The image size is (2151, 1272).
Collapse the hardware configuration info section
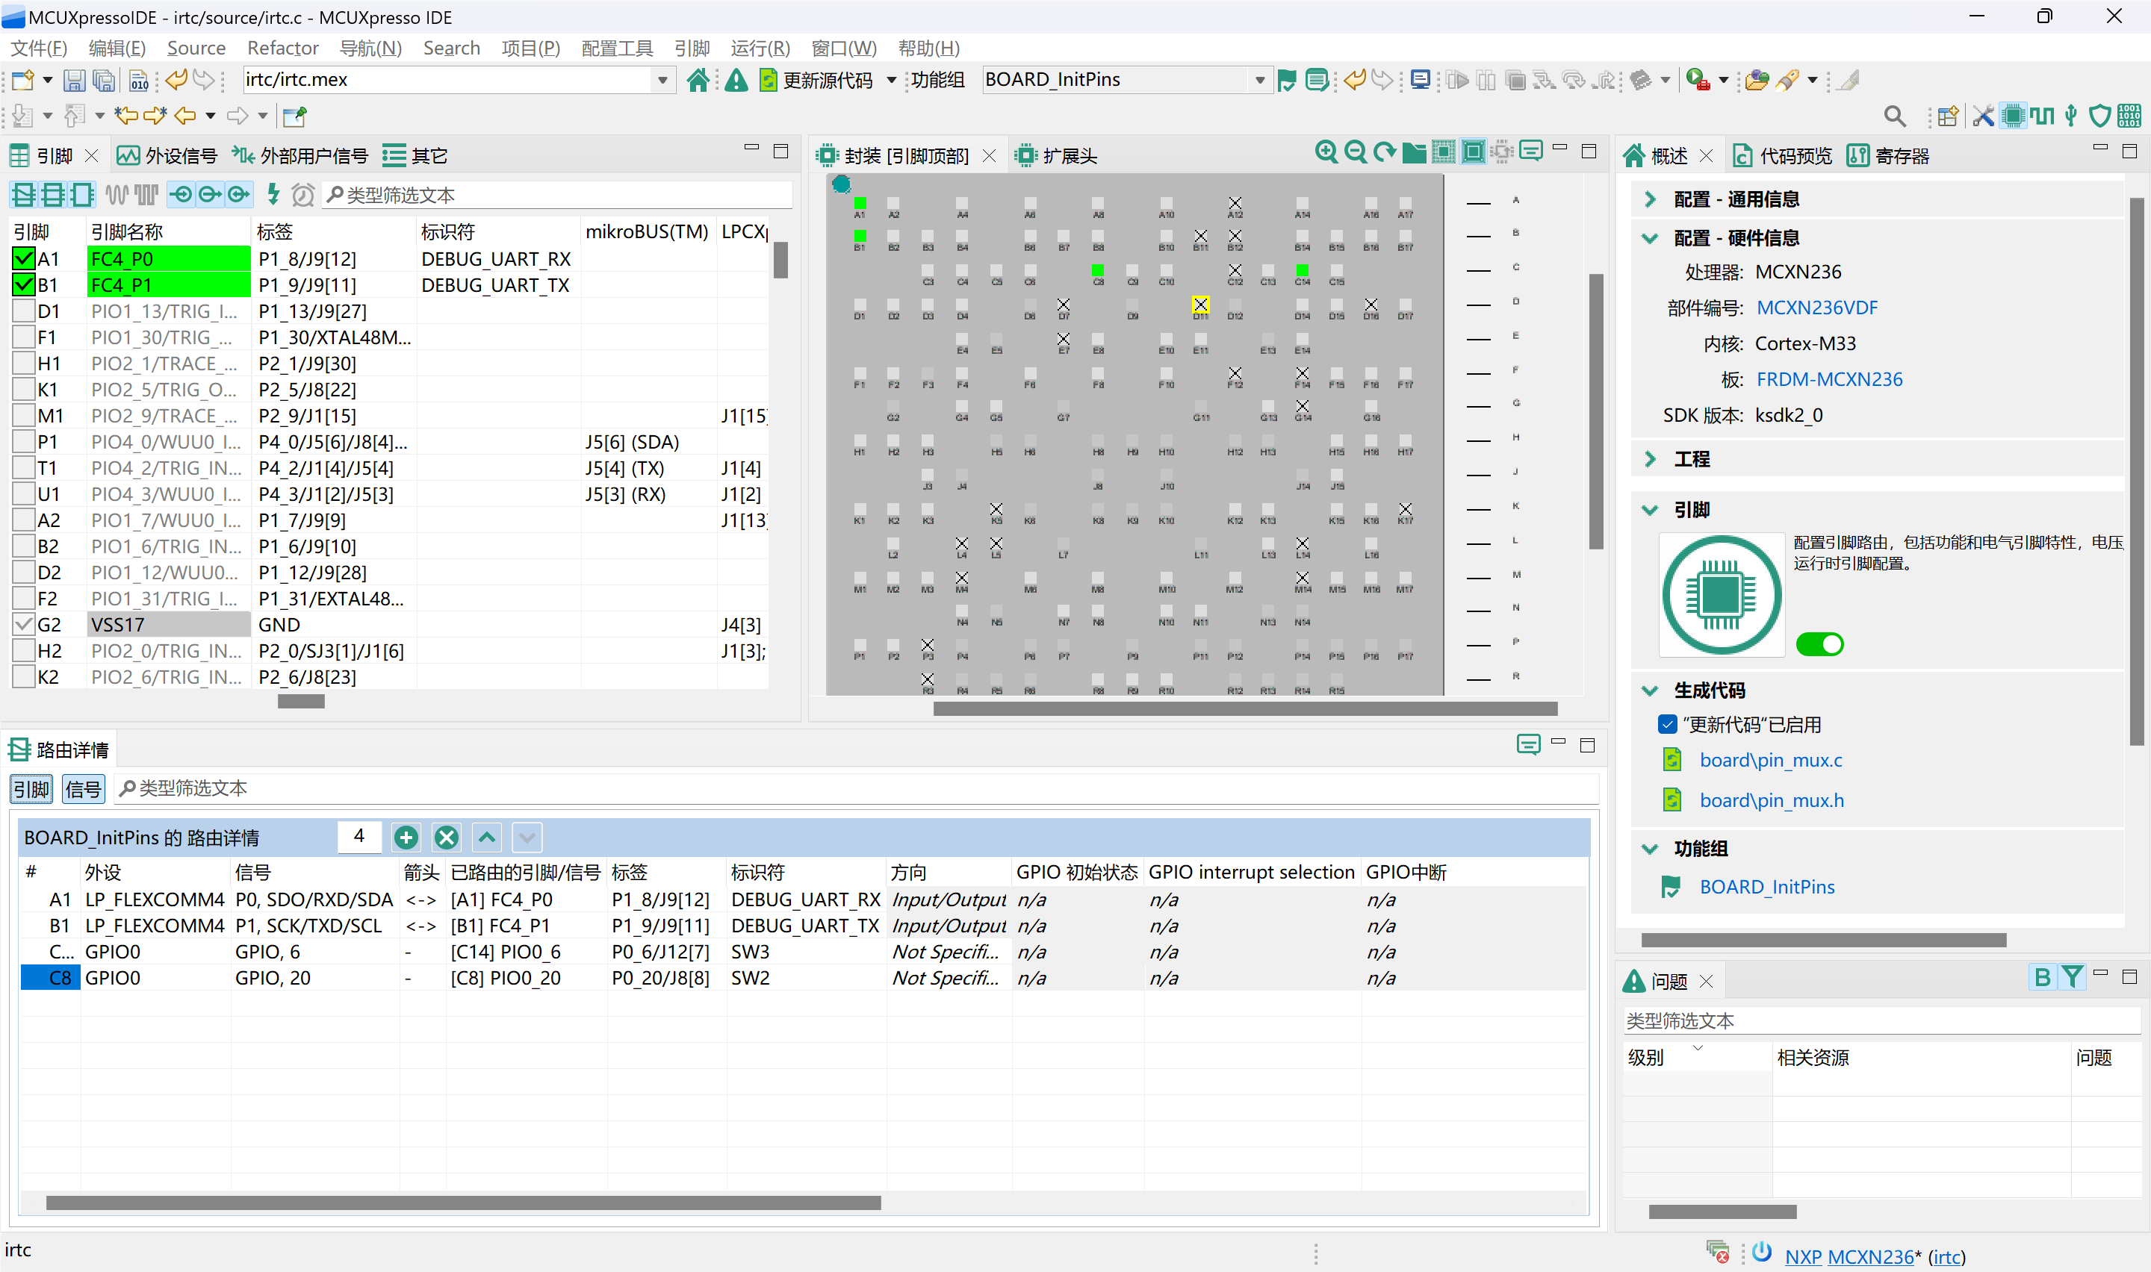pos(1649,238)
